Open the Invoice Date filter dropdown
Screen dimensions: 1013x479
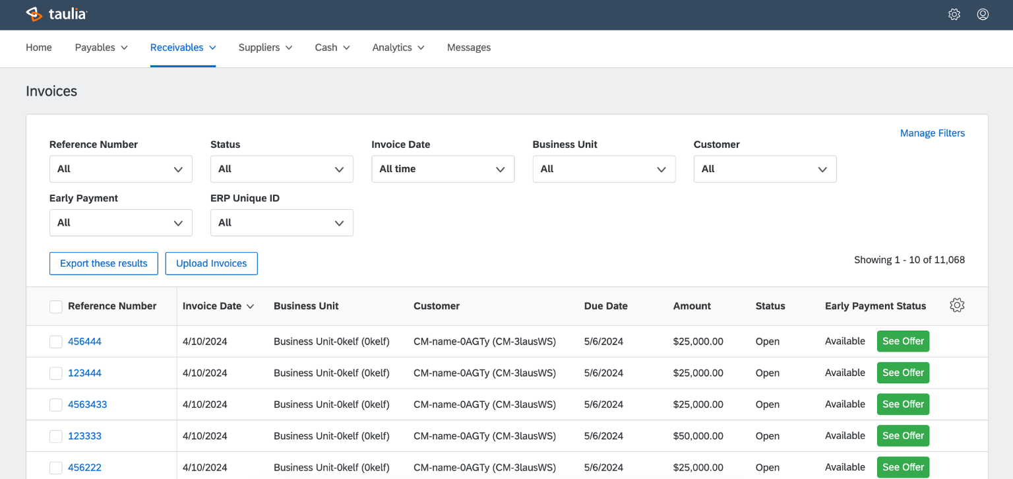coord(443,169)
